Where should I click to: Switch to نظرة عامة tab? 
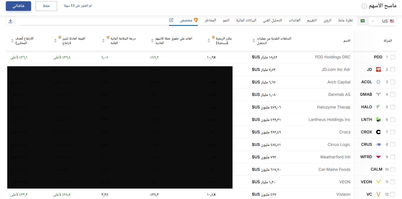pyautogui.click(x=345, y=20)
